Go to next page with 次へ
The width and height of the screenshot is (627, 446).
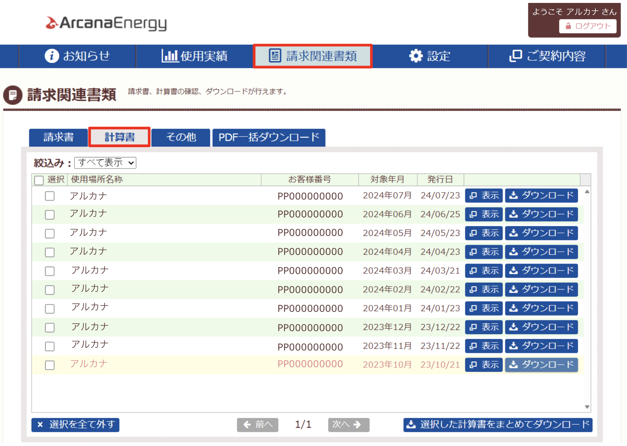coord(348,425)
